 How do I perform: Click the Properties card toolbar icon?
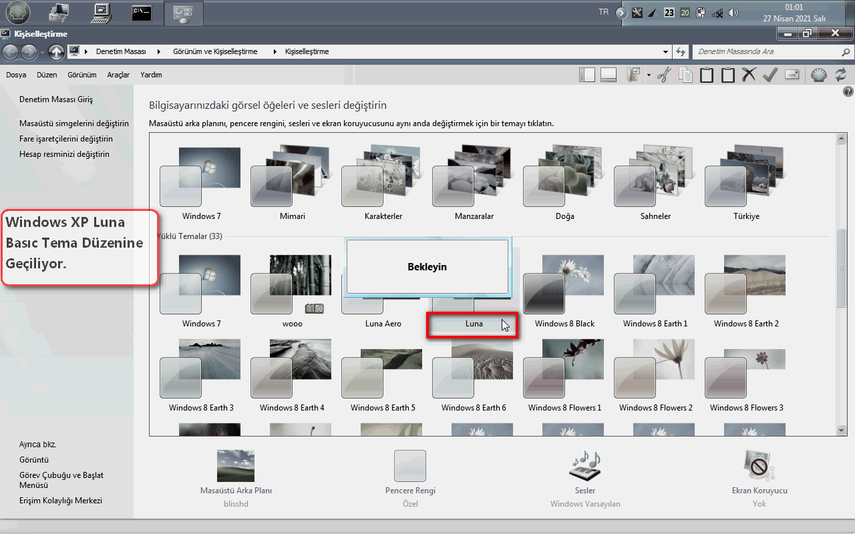pyautogui.click(x=792, y=75)
